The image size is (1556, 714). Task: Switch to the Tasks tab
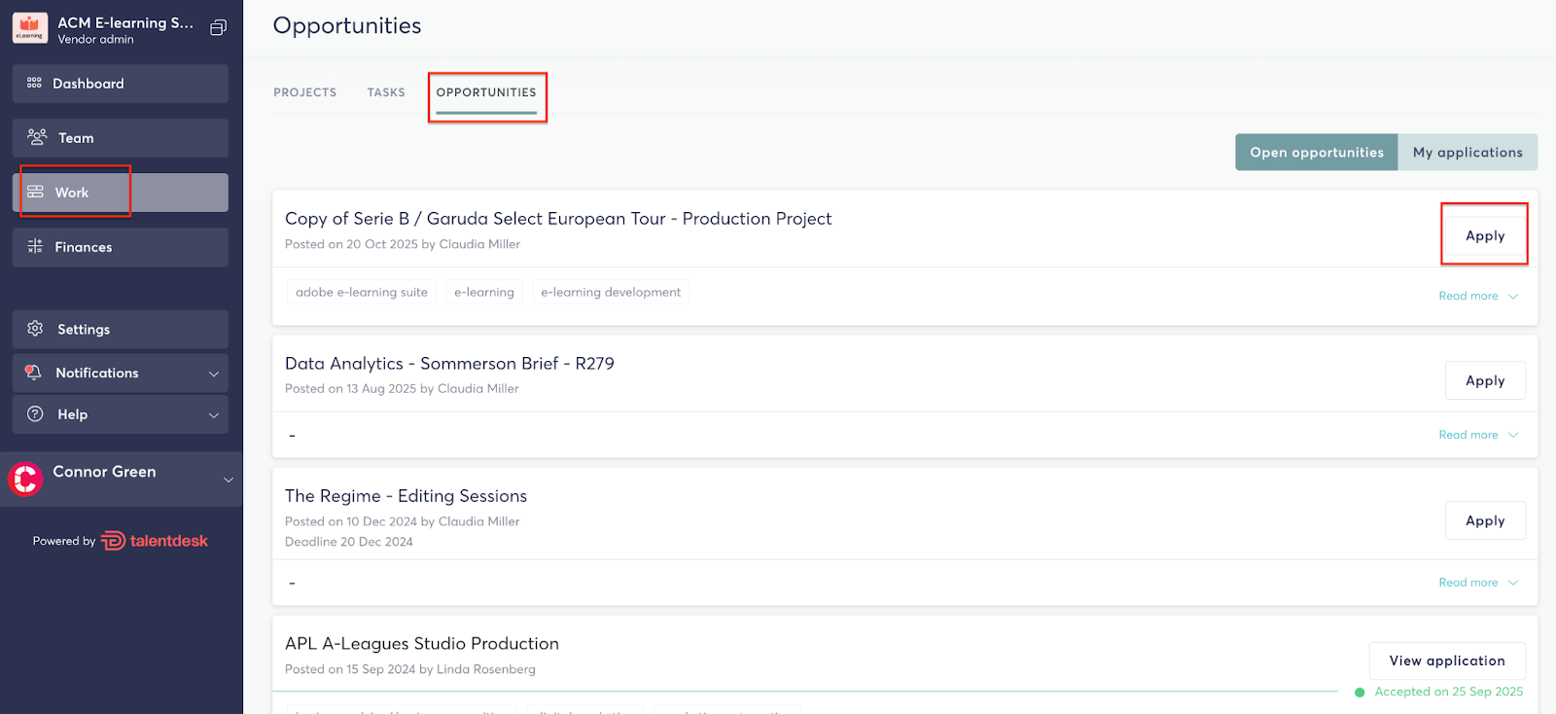(x=386, y=92)
